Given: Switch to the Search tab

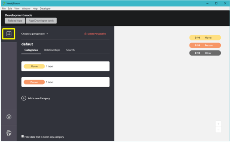Looking at the screenshot, I should (x=71, y=50).
